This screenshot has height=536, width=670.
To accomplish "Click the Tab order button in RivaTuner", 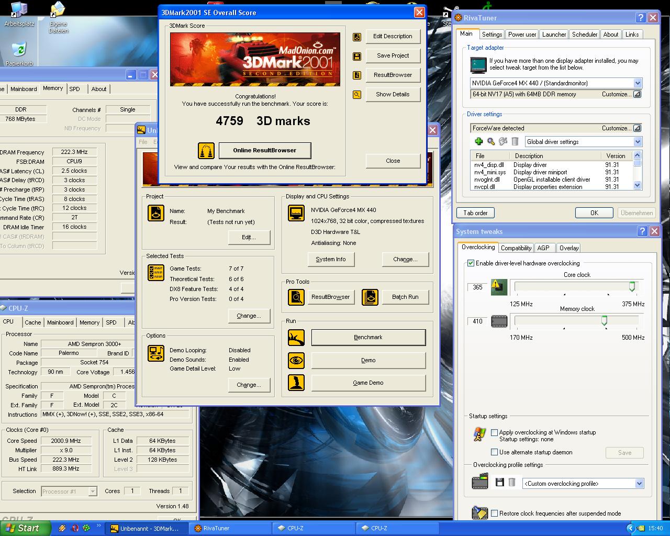I will pos(475,213).
